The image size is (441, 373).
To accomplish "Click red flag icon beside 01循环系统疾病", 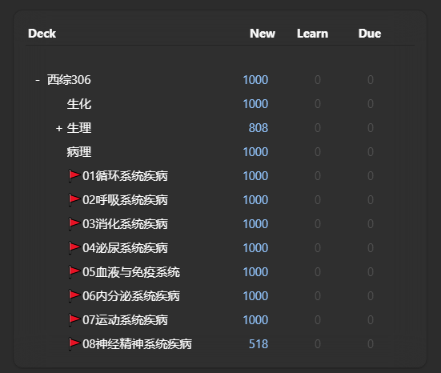I will click(x=74, y=176).
